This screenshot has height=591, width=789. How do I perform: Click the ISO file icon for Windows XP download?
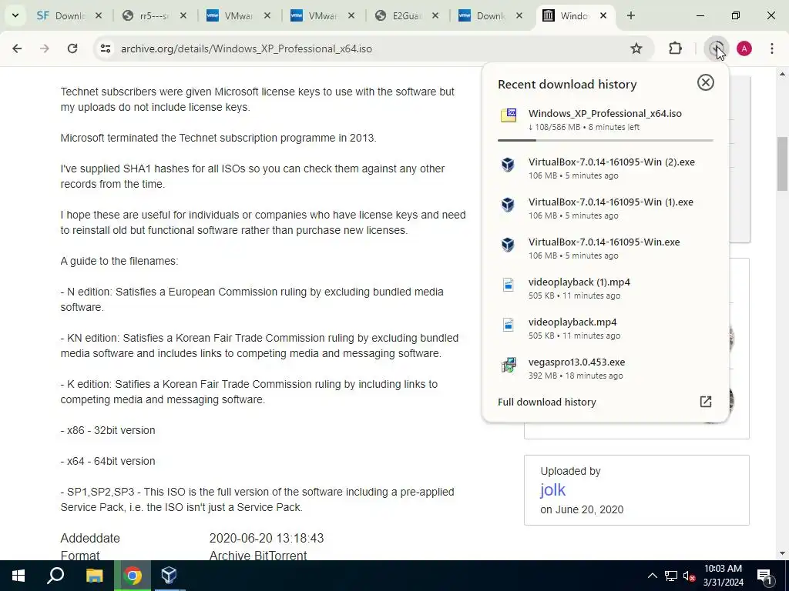tap(509, 115)
